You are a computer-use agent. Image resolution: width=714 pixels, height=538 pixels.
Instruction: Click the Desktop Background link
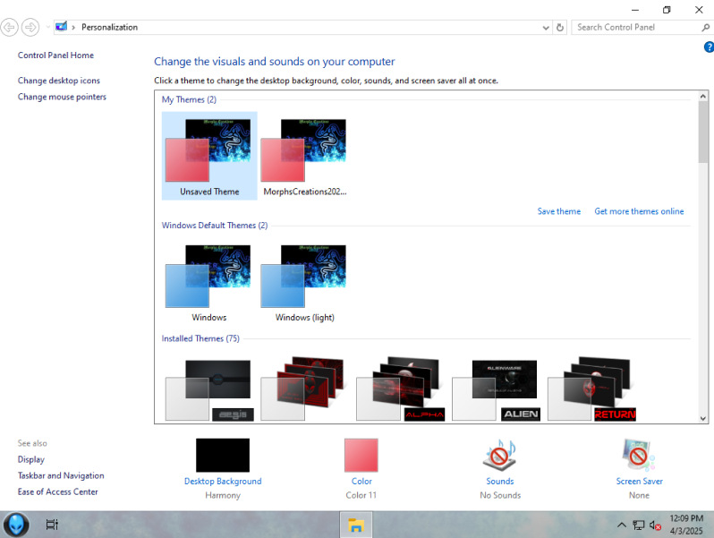223,482
